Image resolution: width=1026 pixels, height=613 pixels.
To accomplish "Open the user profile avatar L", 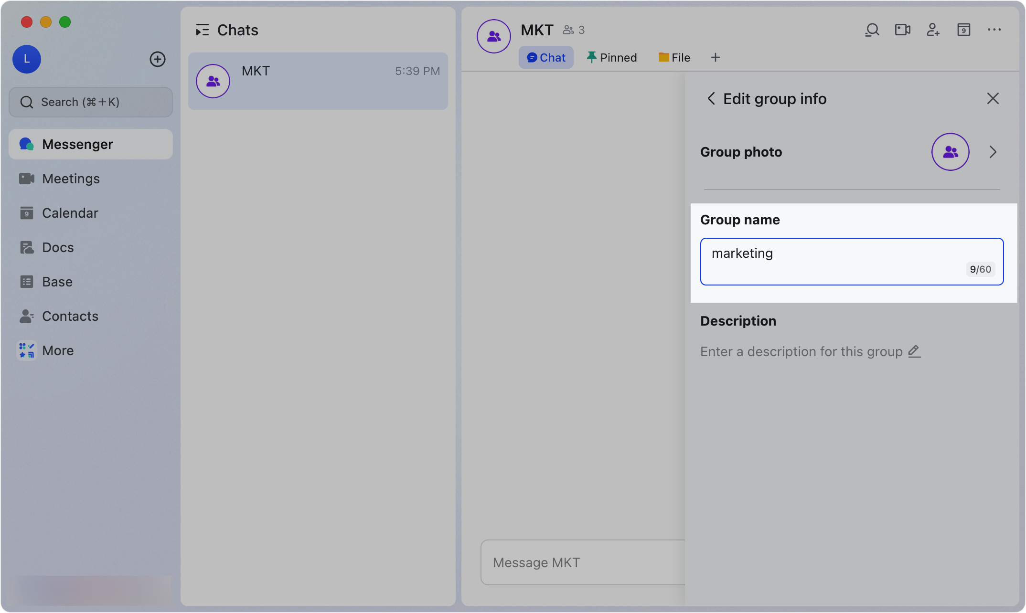I will pyautogui.click(x=27, y=59).
